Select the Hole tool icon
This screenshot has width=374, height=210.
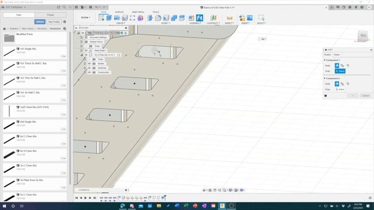124,18
